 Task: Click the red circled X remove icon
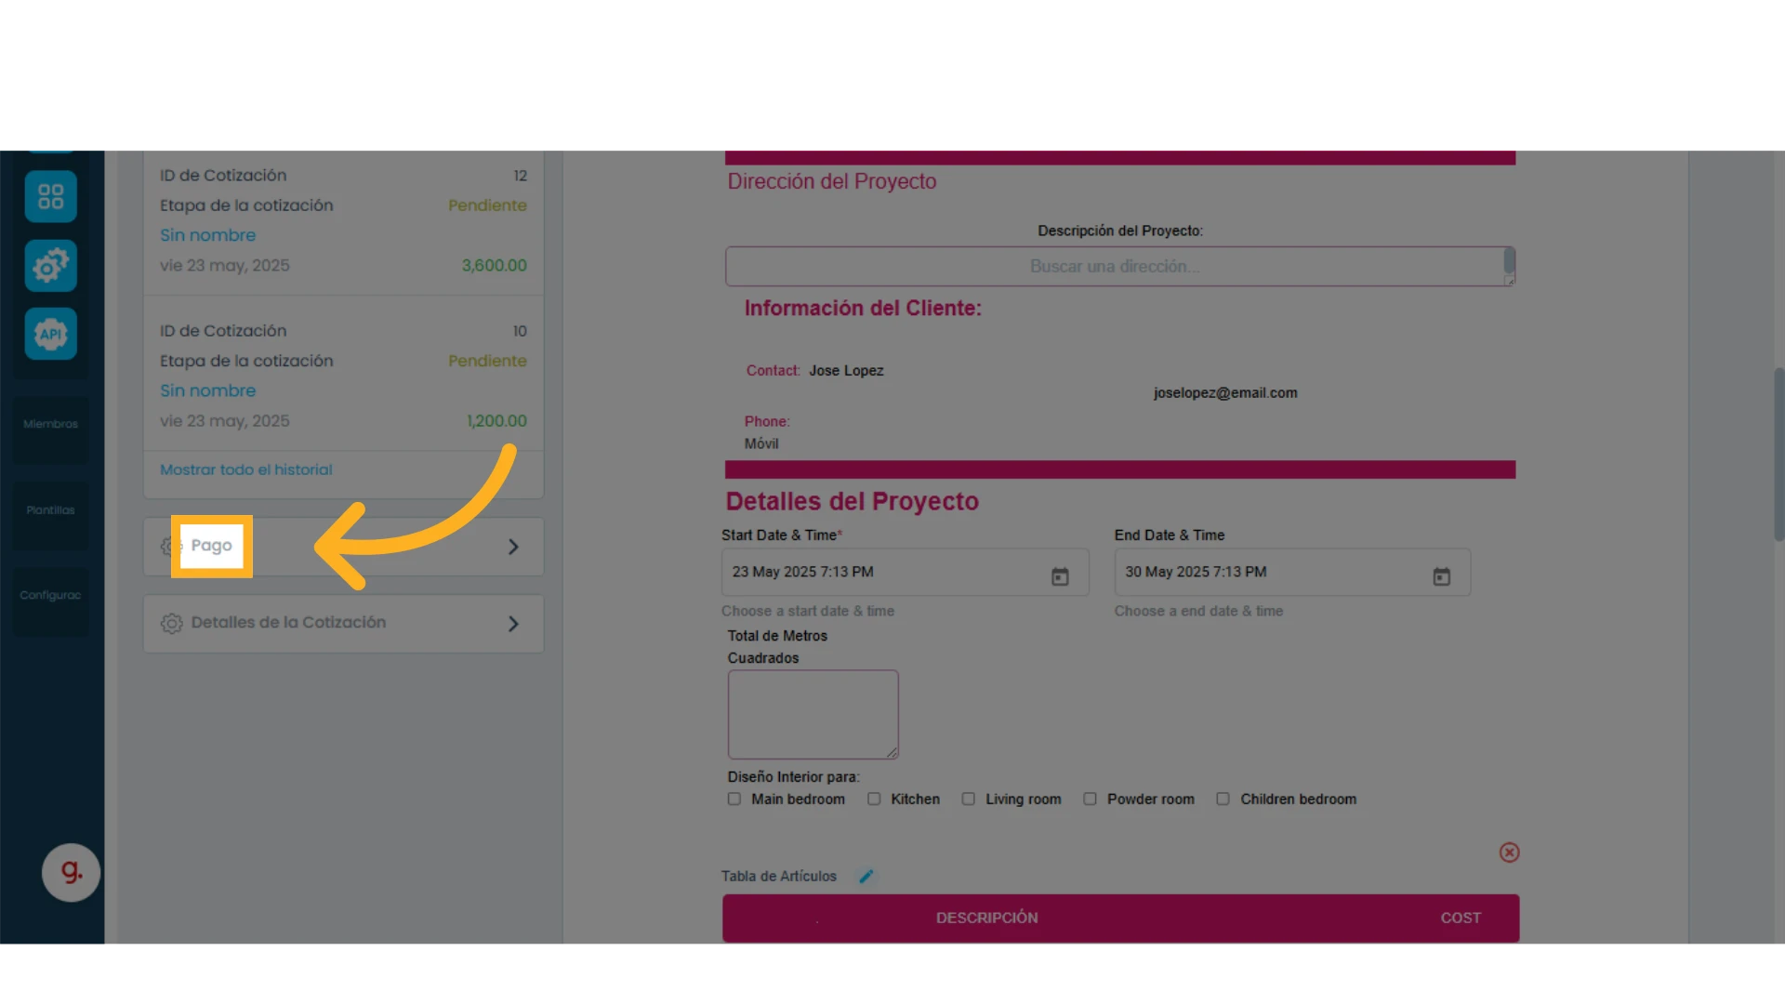pos(1509,852)
